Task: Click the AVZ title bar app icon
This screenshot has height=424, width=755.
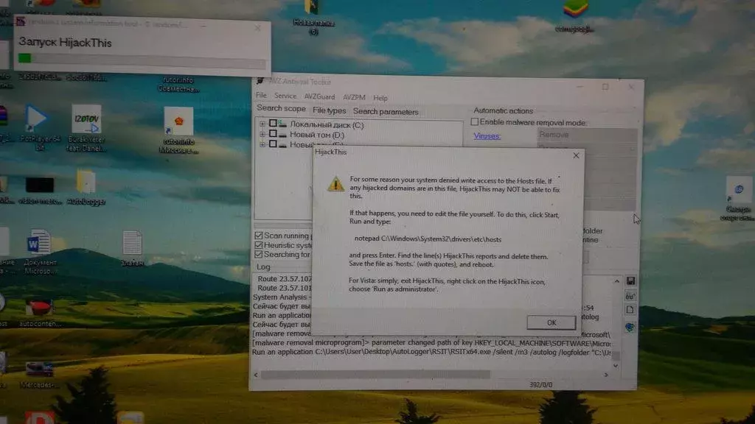Action: point(260,81)
